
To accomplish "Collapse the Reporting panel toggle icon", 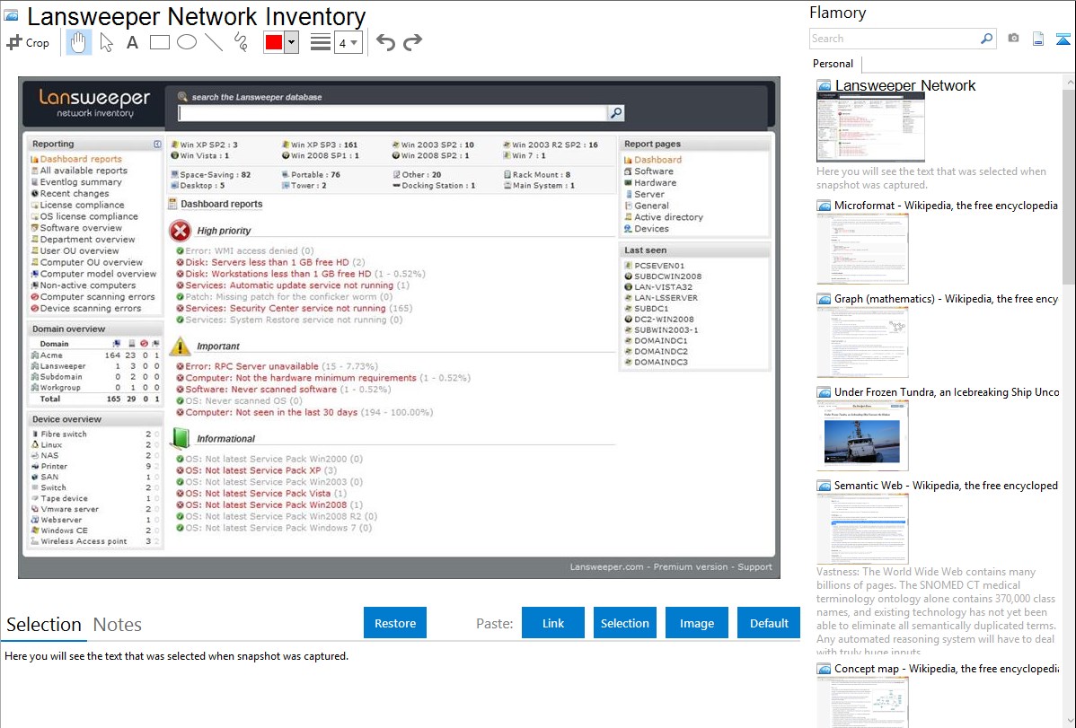I will [157, 145].
